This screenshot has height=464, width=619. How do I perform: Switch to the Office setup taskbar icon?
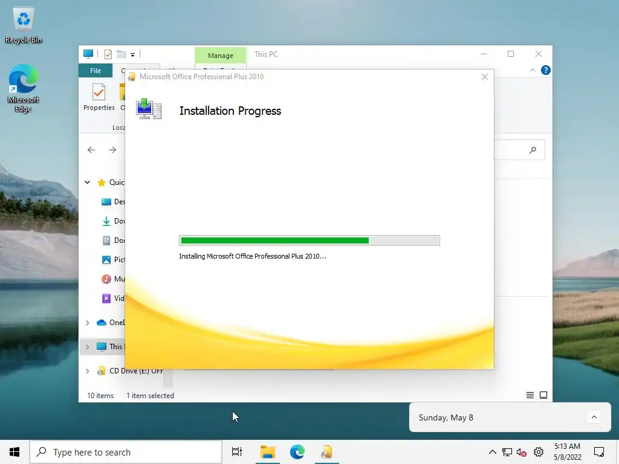327,452
